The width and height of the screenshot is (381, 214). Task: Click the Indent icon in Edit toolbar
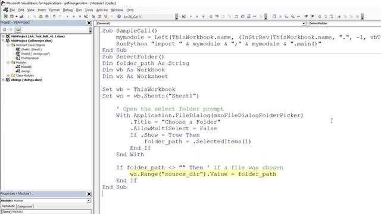[x=306, y=17]
